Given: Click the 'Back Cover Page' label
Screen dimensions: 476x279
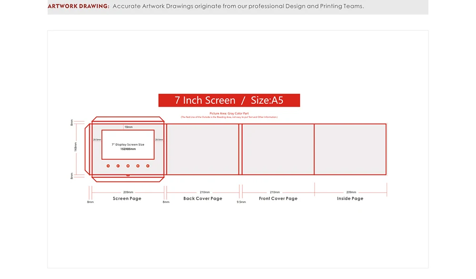Looking at the screenshot, I should [203, 198].
